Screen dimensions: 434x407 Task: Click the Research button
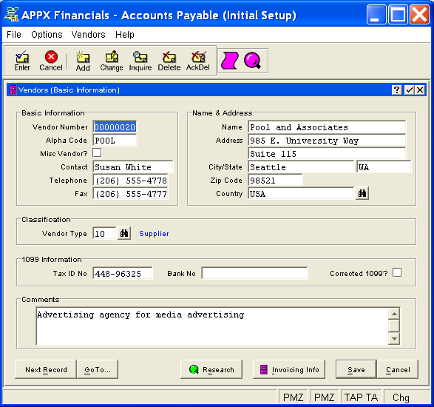(x=211, y=369)
